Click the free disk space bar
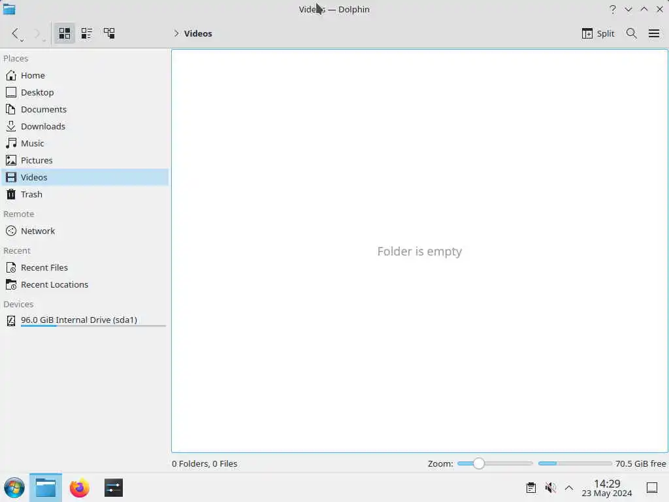This screenshot has width=669, height=502. (575, 463)
